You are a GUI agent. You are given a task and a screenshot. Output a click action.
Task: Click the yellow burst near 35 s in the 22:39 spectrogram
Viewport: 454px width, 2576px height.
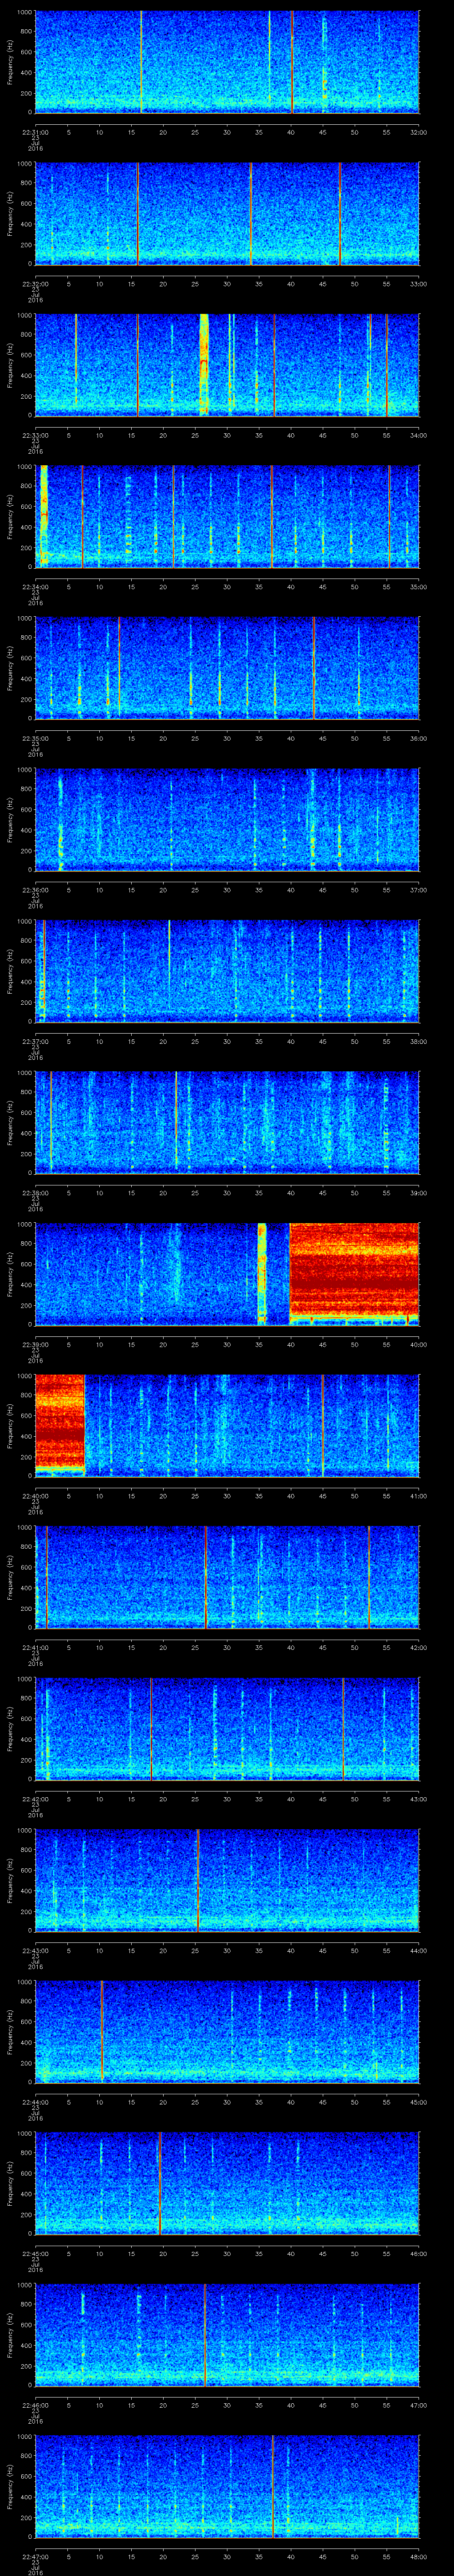click(262, 1273)
